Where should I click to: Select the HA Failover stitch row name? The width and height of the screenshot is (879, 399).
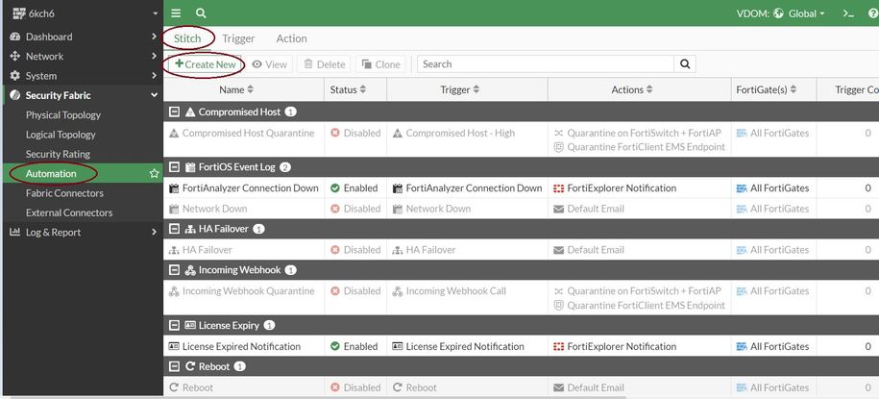(208, 250)
